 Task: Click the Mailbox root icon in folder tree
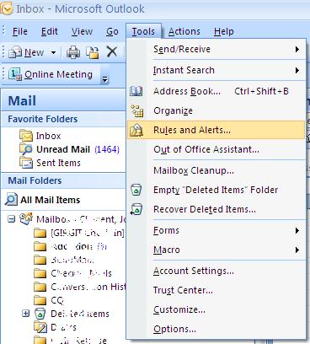pos(26,218)
